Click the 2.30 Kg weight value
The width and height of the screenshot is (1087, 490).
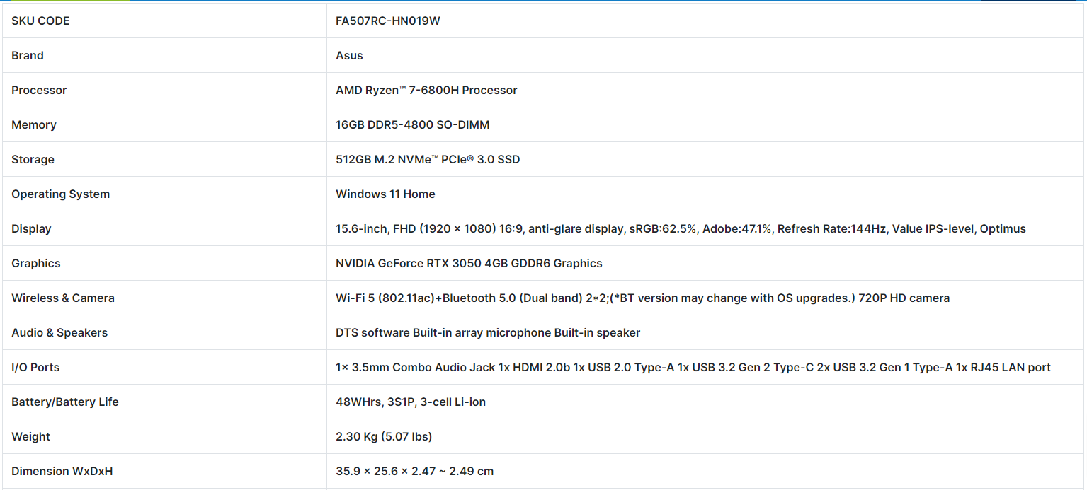pos(384,437)
